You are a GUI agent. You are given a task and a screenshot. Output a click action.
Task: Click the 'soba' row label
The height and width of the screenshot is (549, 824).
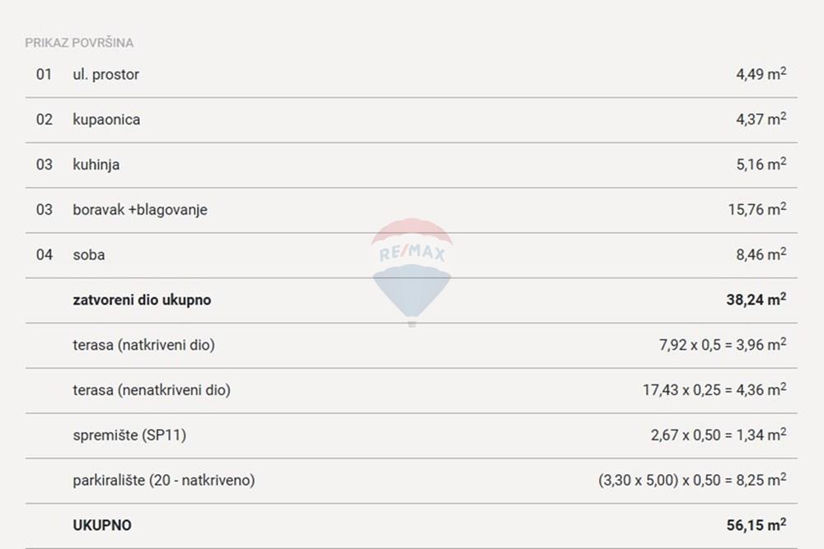point(89,255)
